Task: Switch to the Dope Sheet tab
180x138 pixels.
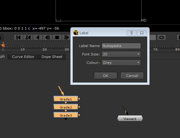Action: (52, 57)
